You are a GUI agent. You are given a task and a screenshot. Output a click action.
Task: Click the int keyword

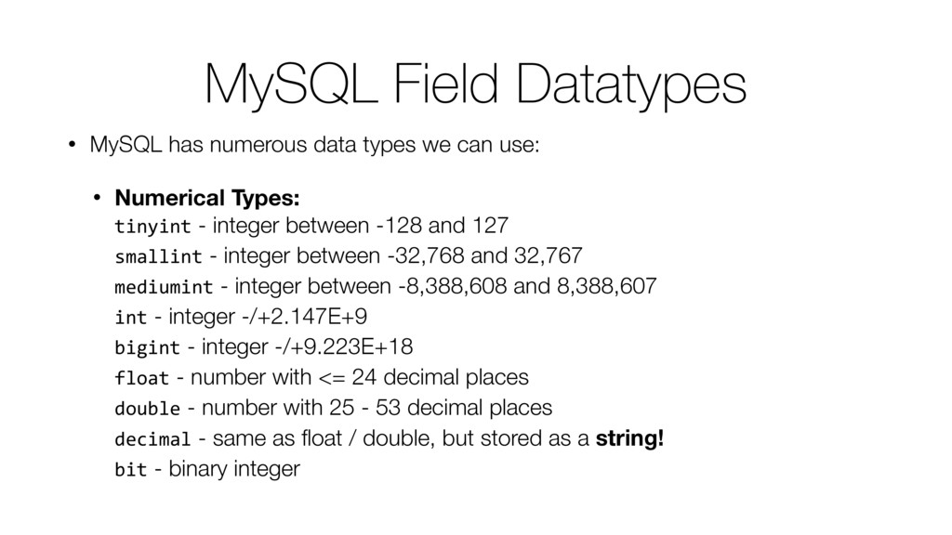coord(131,318)
